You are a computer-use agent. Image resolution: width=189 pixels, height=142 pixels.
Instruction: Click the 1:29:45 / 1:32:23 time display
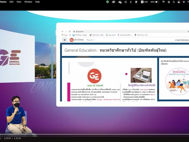click(x=12, y=138)
